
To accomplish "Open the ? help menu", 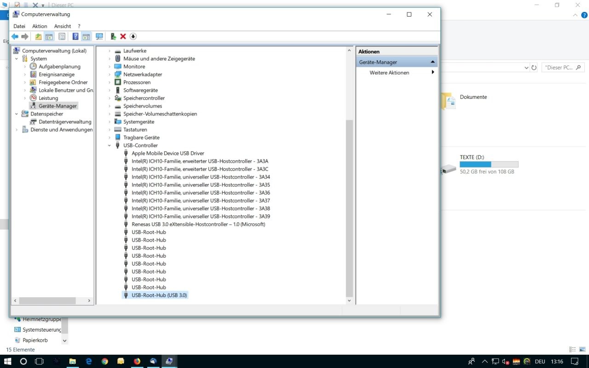I will point(79,26).
